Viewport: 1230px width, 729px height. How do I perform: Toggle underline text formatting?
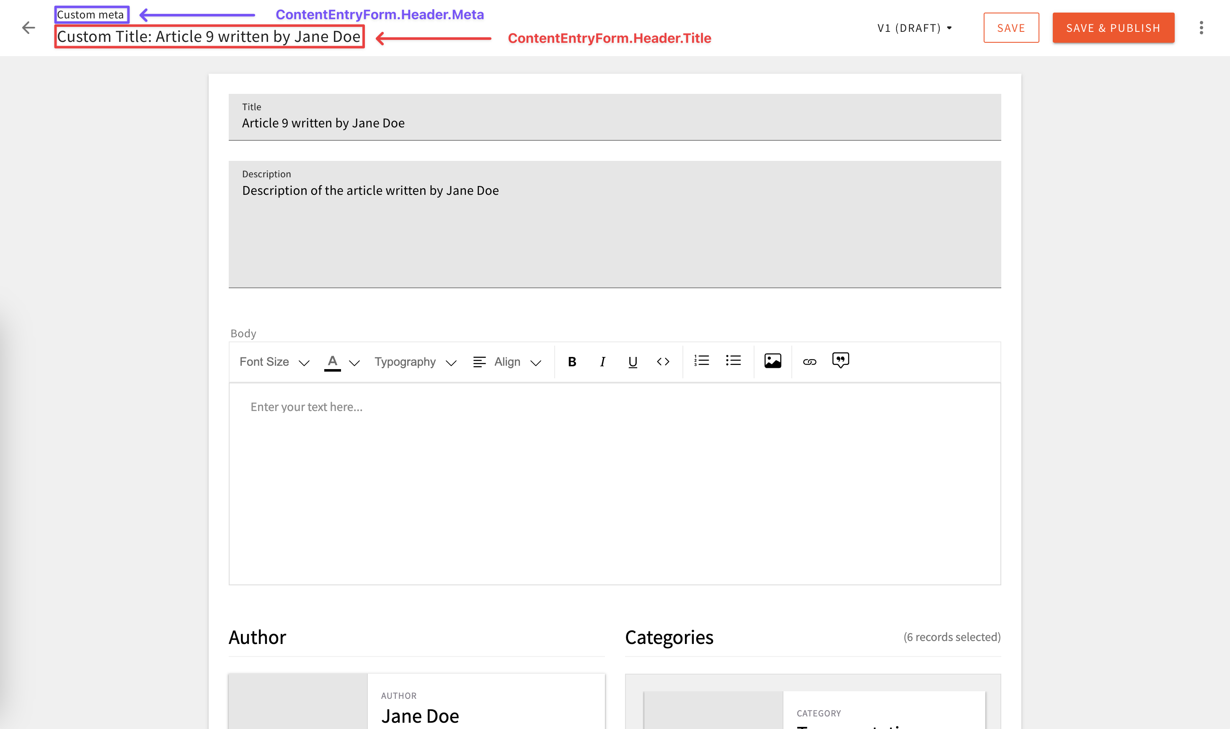point(633,362)
